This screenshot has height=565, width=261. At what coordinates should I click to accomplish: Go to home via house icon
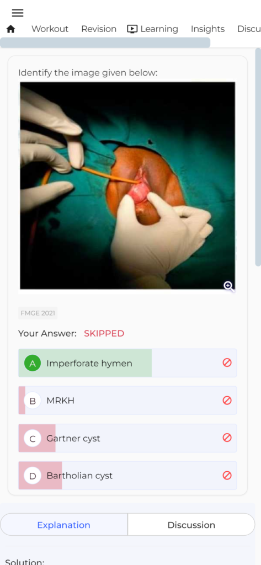(x=11, y=29)
